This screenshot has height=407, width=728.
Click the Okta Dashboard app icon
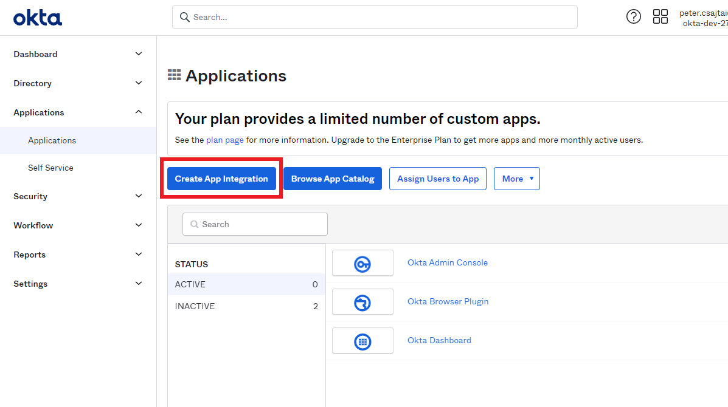pos(362,340)
